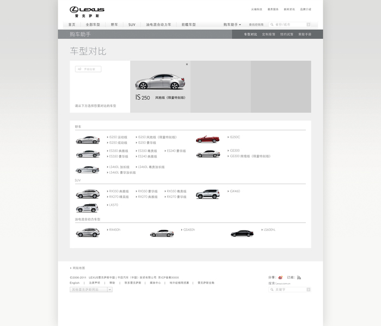Select the IS250 sedan thumbnail

(88, 140)
